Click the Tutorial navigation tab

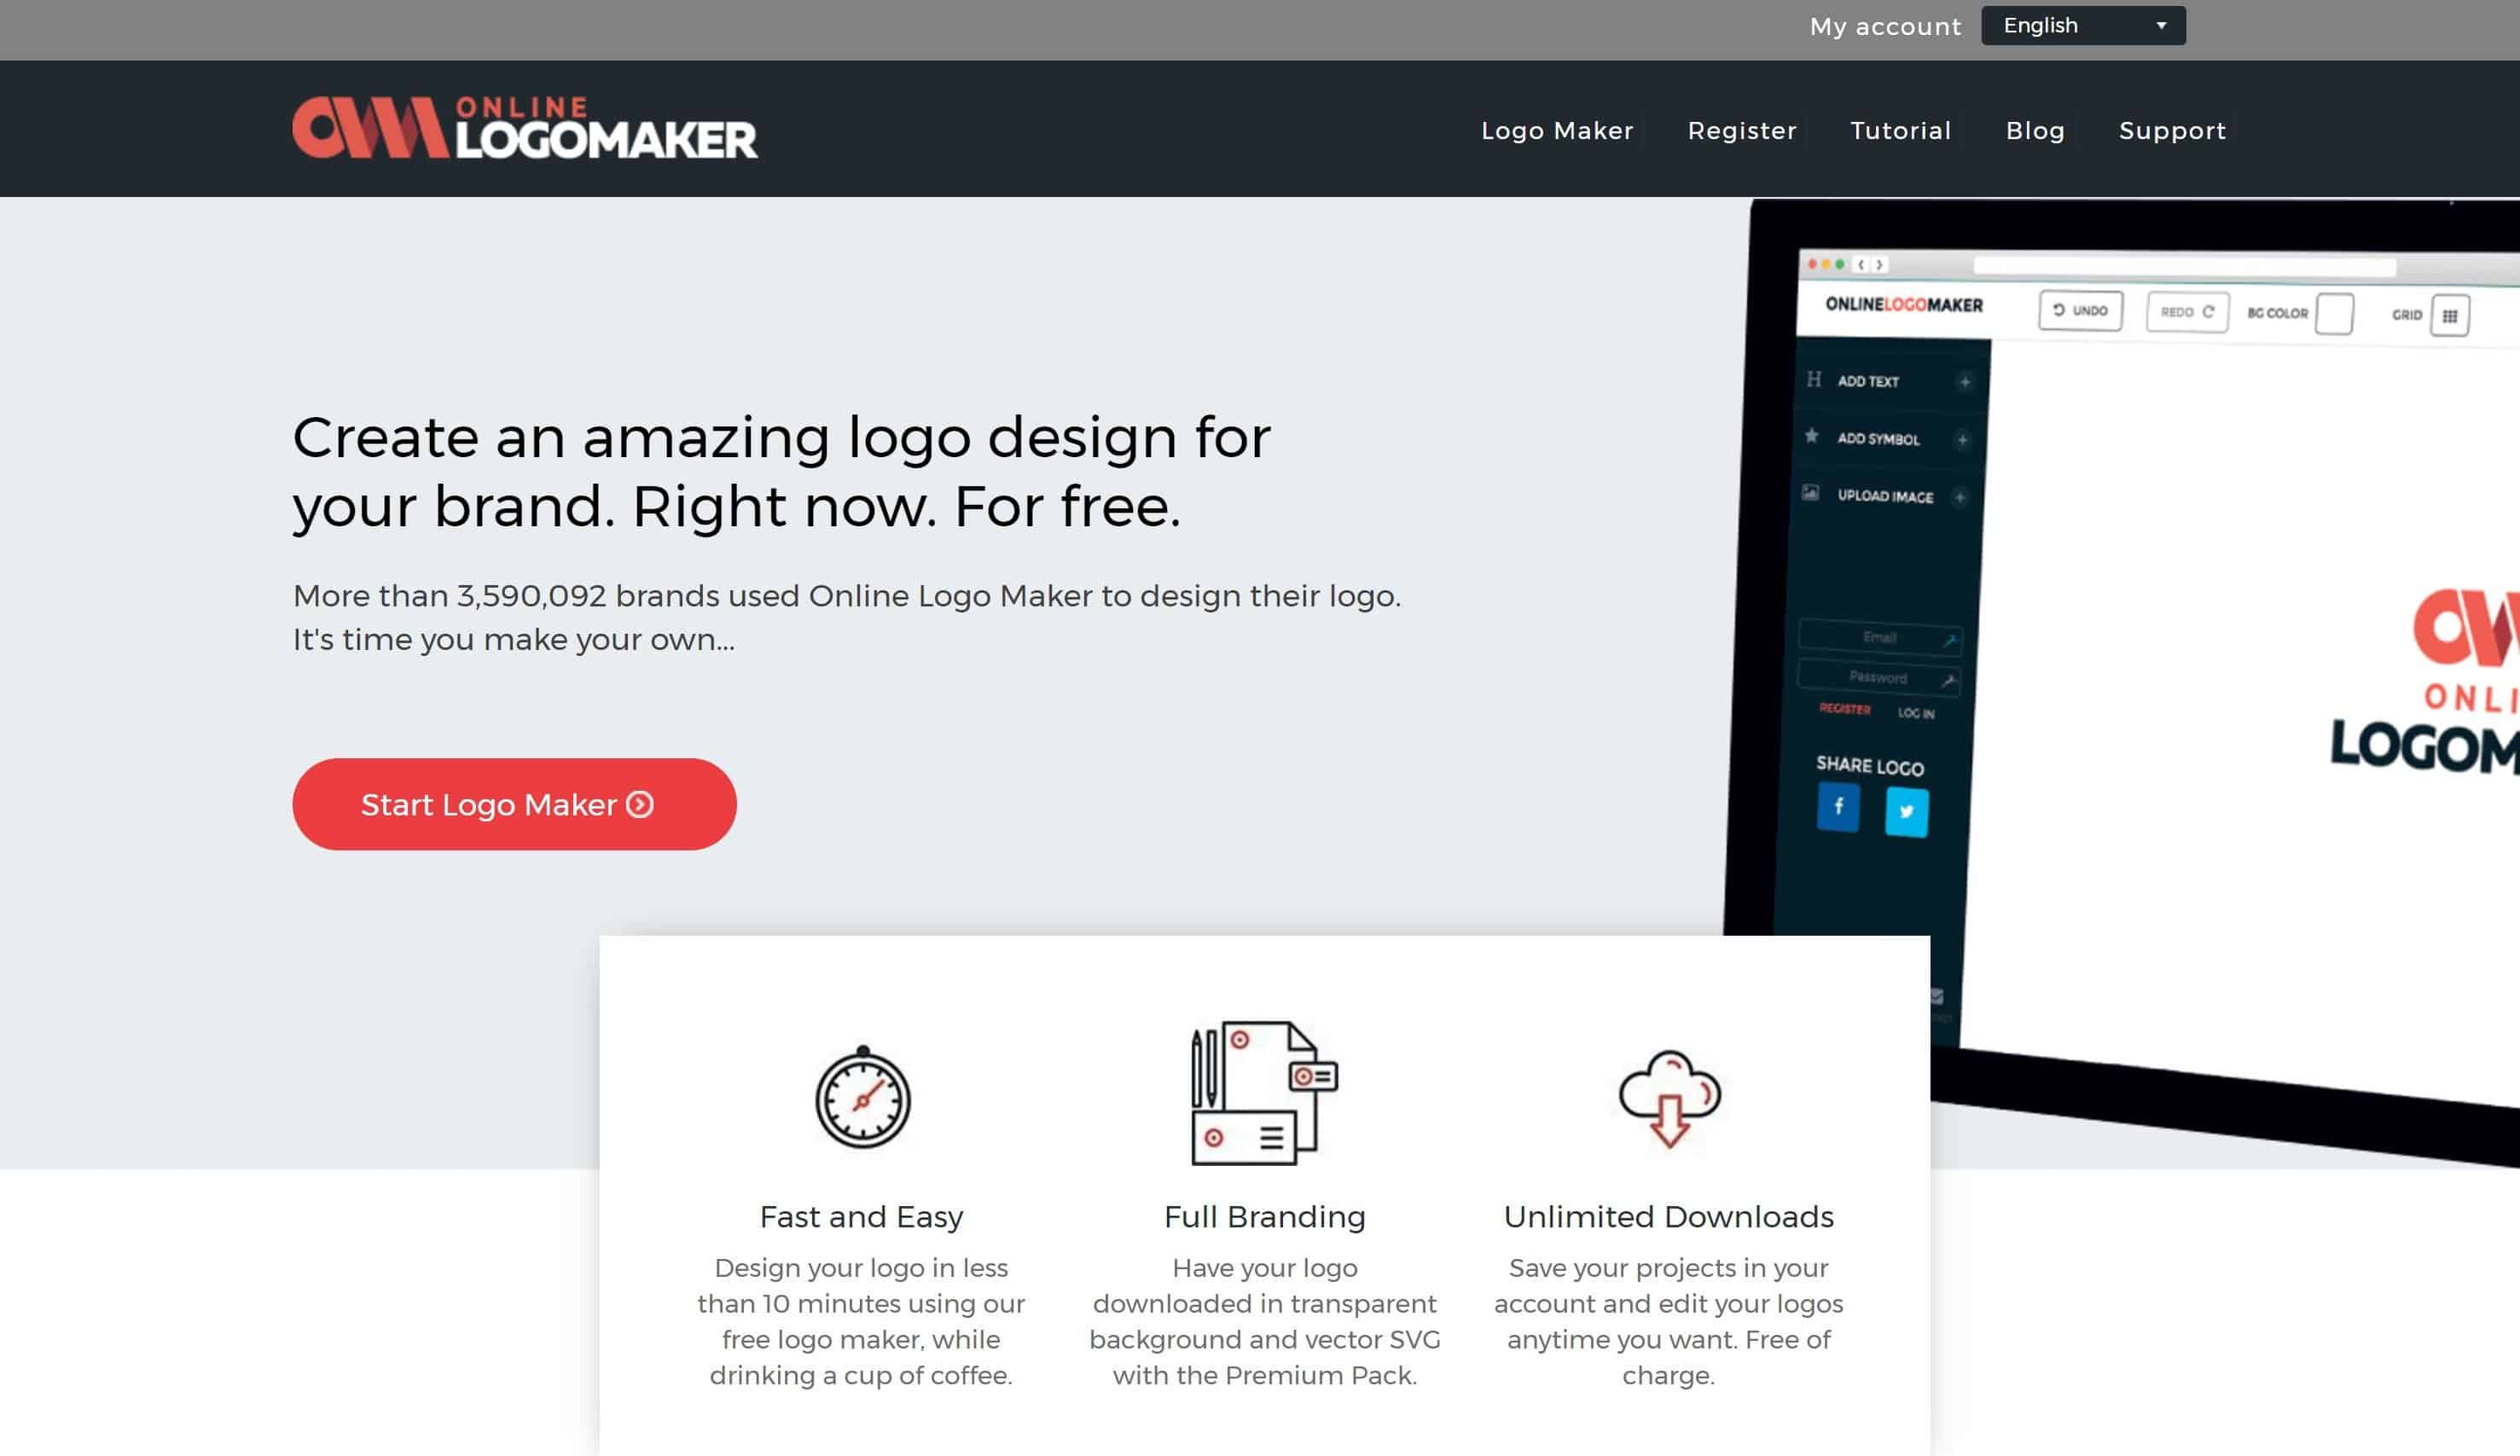tap(1902, 130)
